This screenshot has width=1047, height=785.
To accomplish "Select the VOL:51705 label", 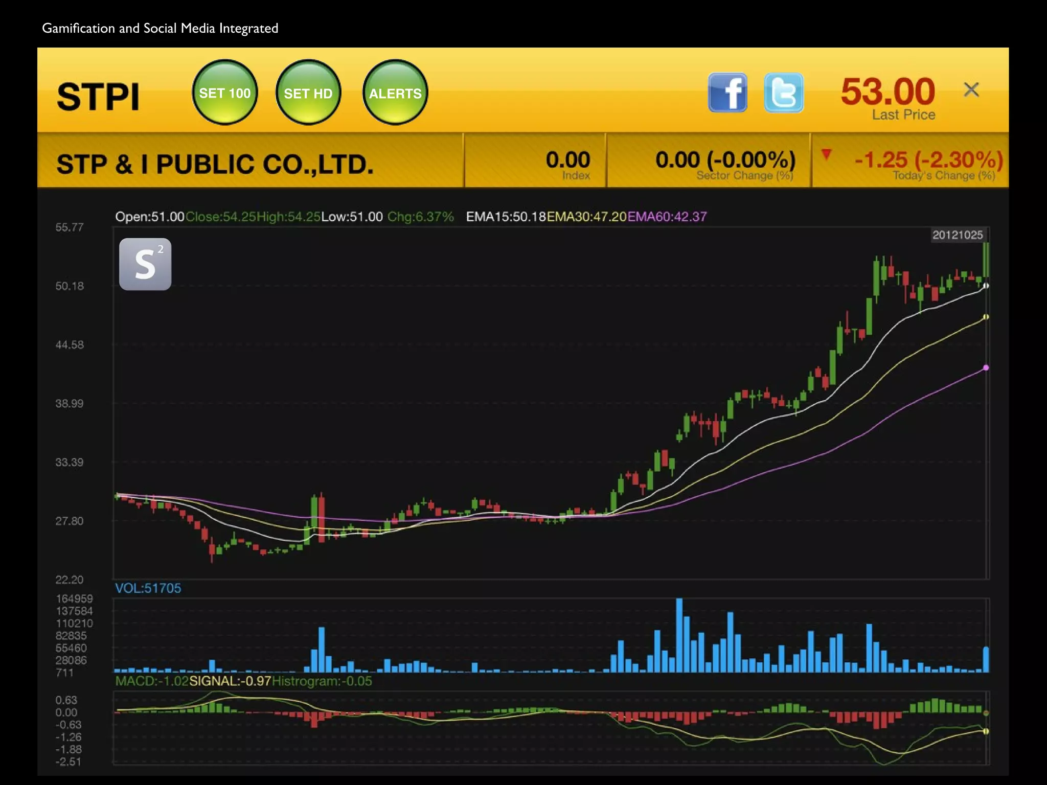I will point(148,588).
